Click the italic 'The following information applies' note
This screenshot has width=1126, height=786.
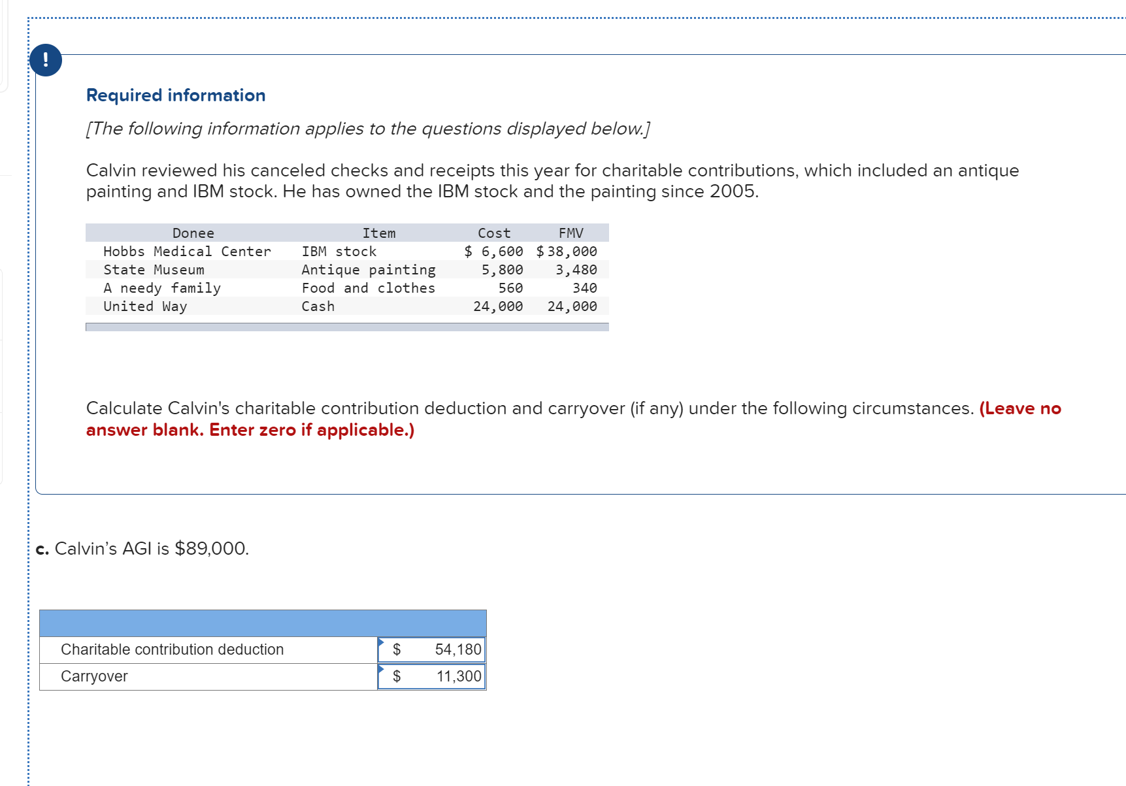[x=368, y=129]
